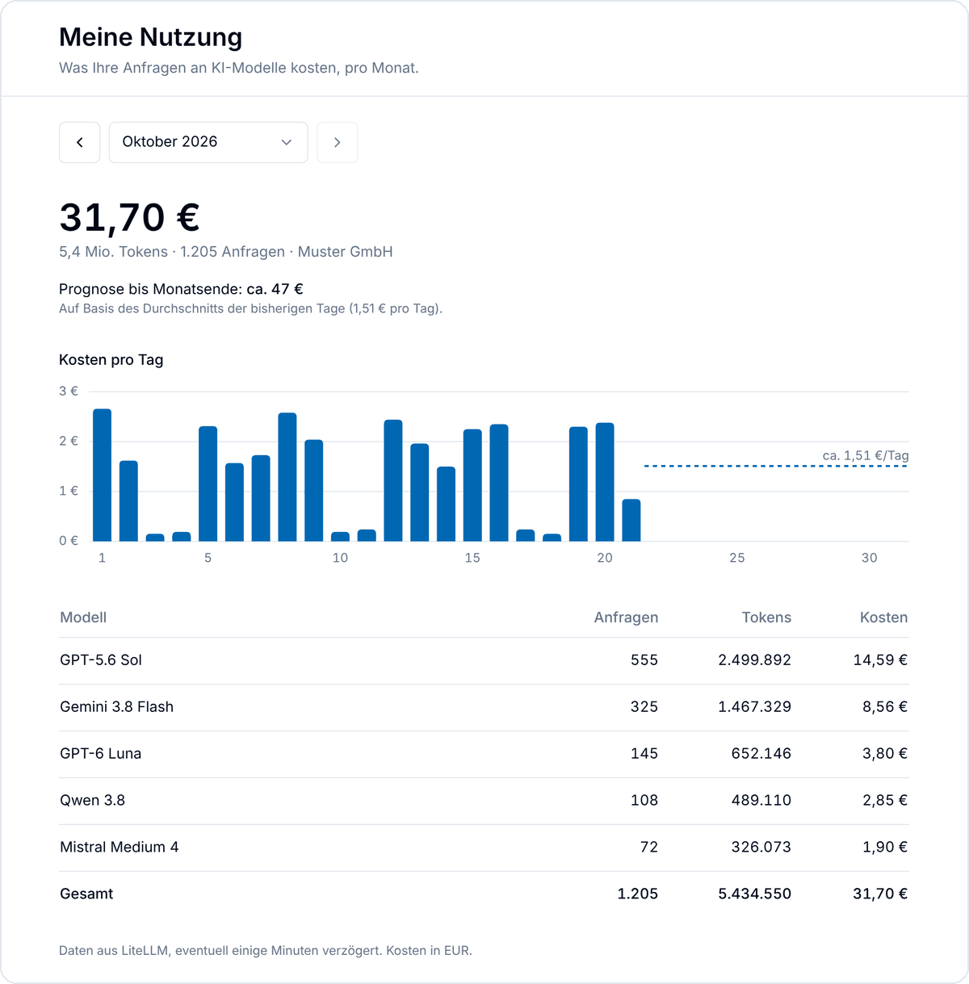Click the 145 requests cell
969x984 pixels.
coord(644,754)
